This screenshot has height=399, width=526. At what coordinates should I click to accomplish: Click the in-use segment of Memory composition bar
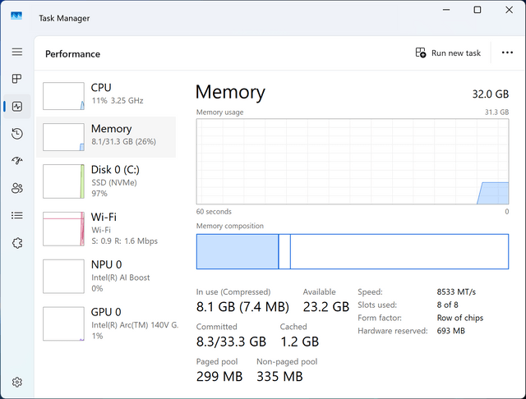coord(238,251)
